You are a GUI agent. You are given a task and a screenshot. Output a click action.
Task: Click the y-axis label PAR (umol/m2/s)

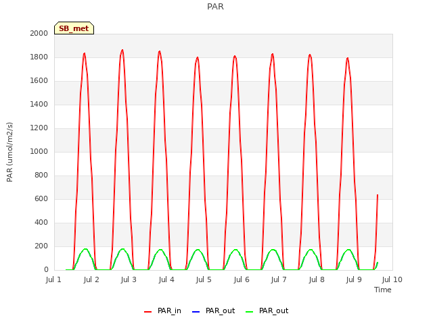click(x=9, y=152)
